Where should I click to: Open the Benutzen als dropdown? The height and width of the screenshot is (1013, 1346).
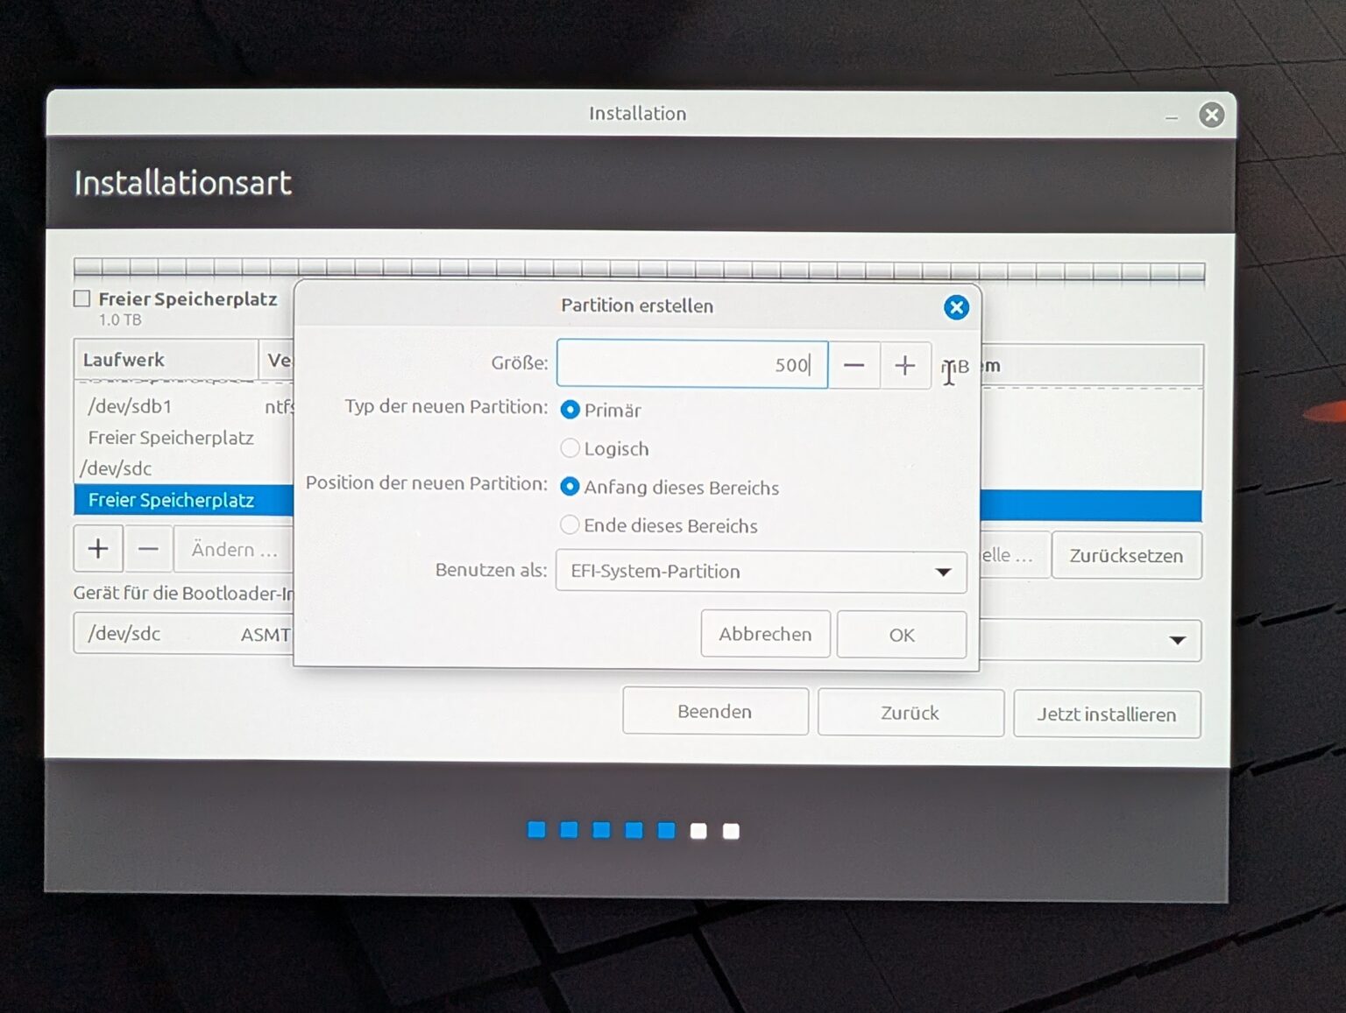[761, 572]
